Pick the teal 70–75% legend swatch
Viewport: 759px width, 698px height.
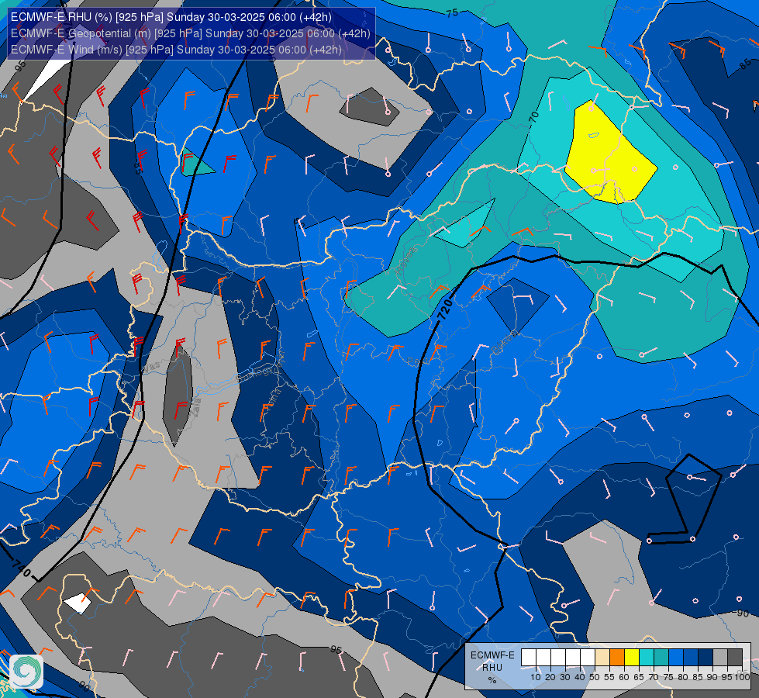click(661, 658)
